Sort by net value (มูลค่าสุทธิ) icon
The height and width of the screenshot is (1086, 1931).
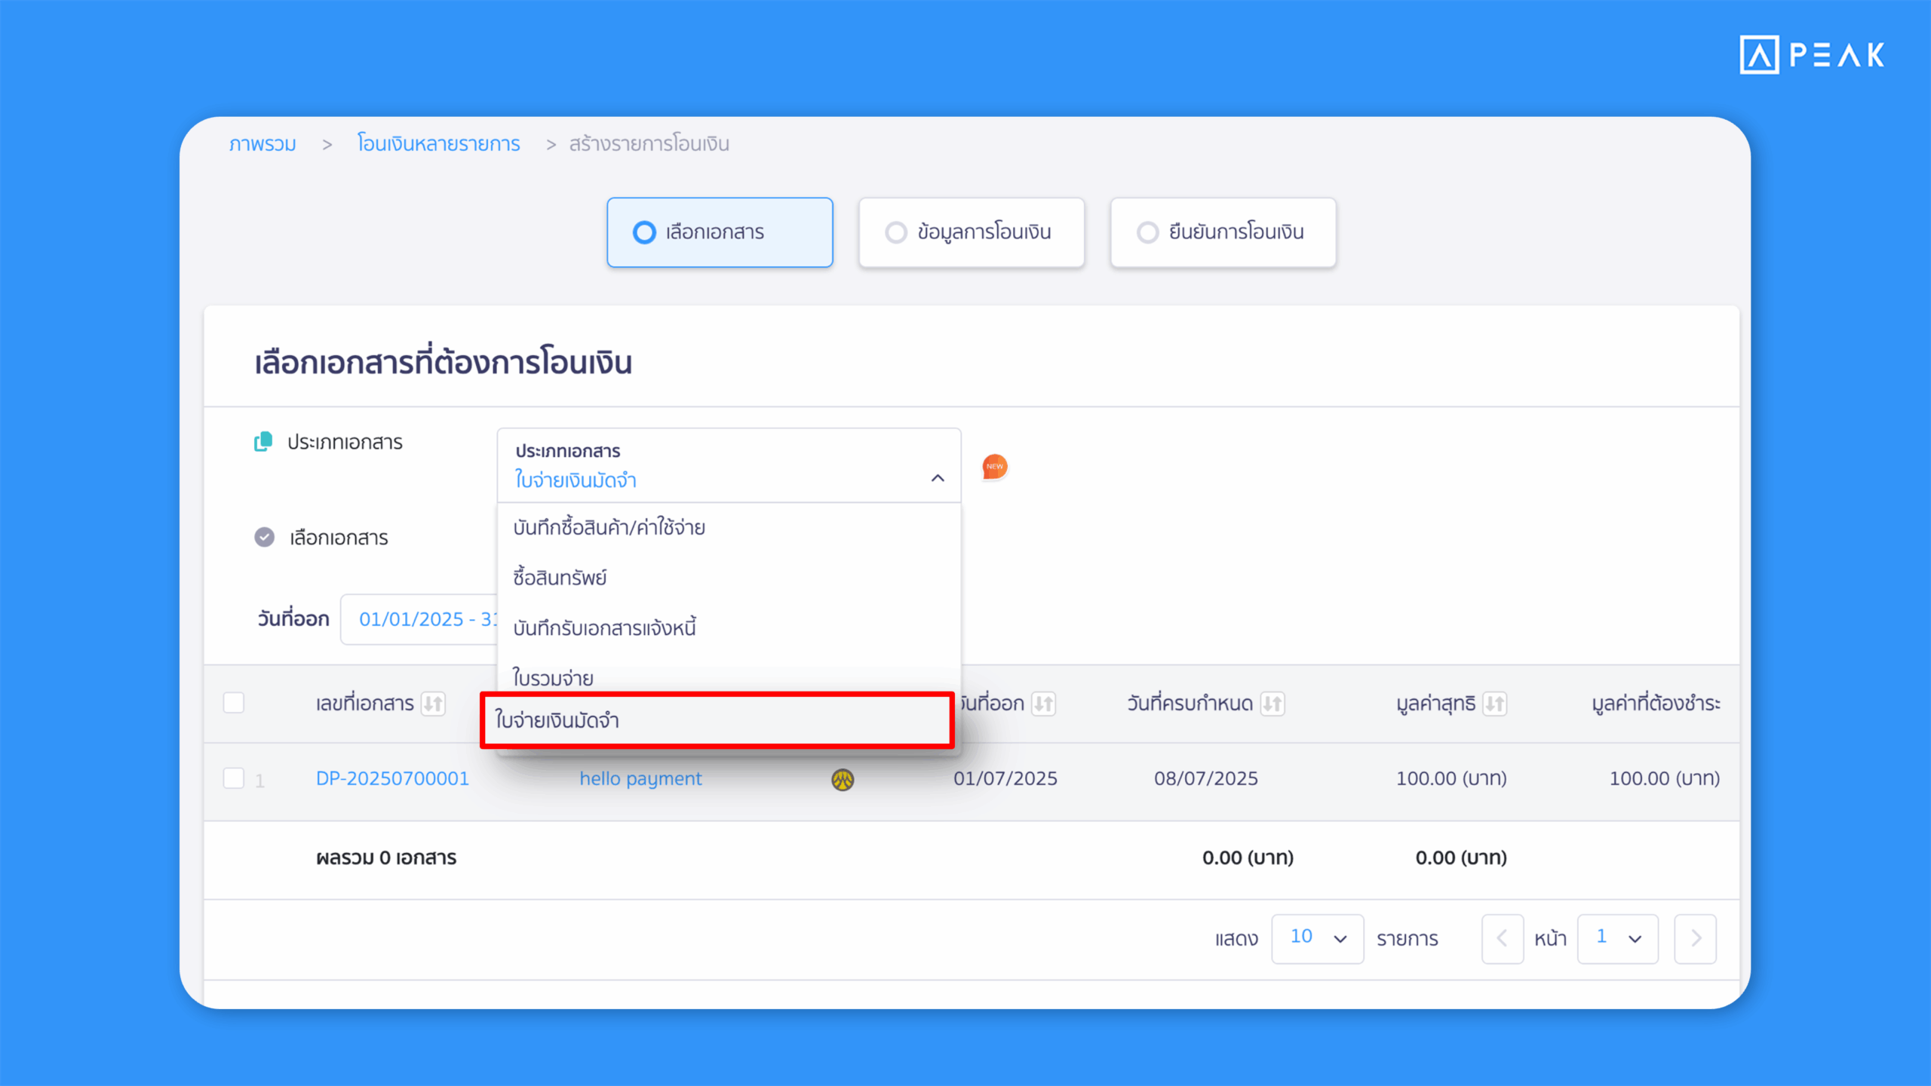click(x=1494, y=704)
